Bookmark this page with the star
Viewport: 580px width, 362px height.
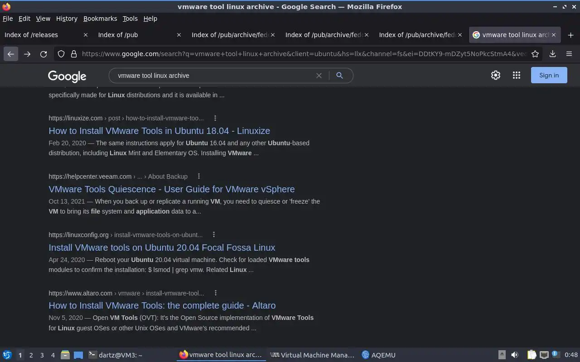pyautogui.click(x=535, y=54)
